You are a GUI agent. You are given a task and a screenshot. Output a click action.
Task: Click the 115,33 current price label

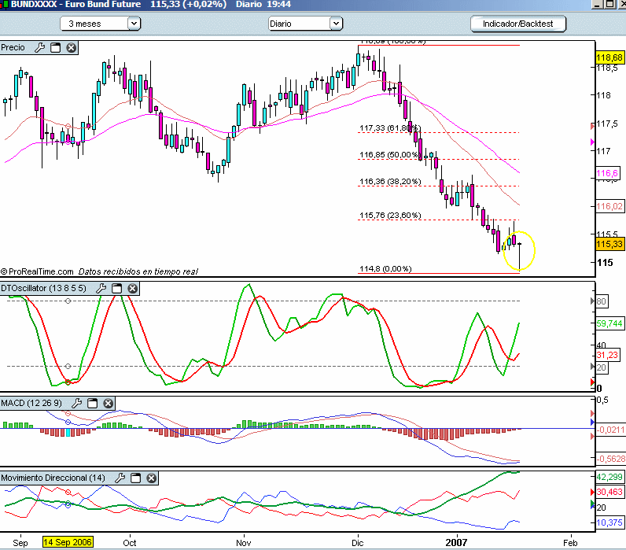[x=609, y=244]
